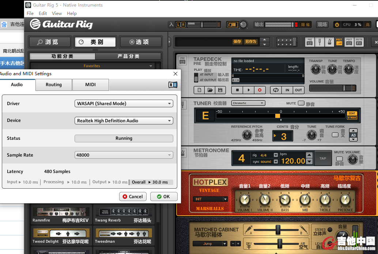
Task: Click the tapedeck stop button
Action: point(237,90)
